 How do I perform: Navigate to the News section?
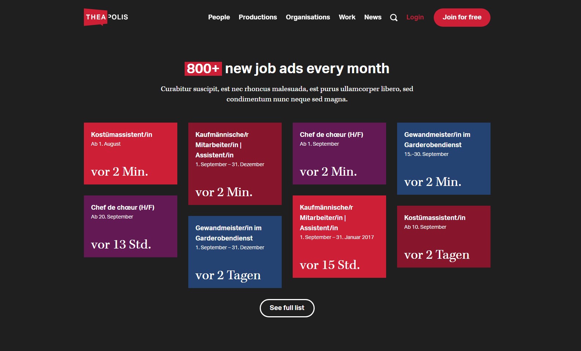pos(373,17)
